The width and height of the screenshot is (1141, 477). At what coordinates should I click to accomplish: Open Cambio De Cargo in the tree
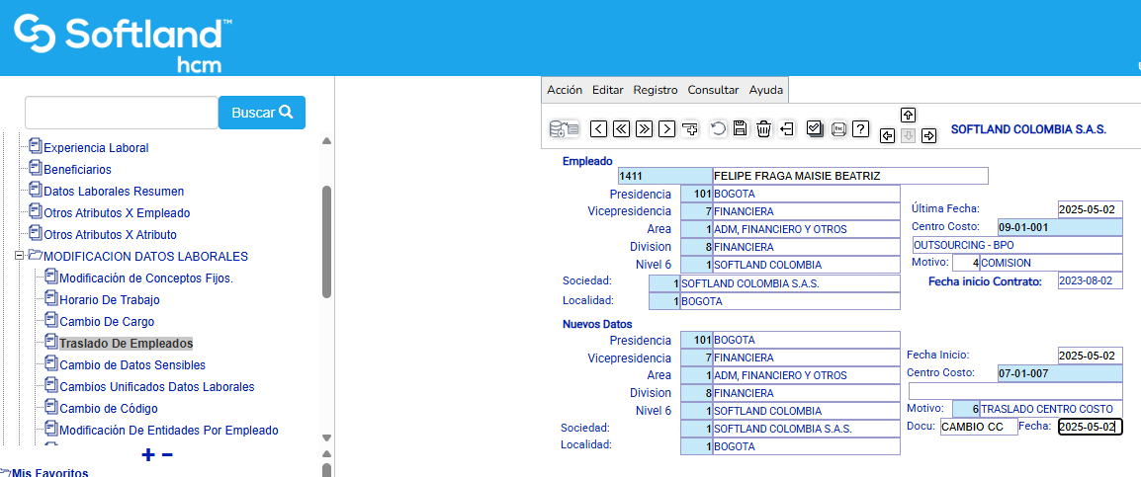click(x=107, y=321)
